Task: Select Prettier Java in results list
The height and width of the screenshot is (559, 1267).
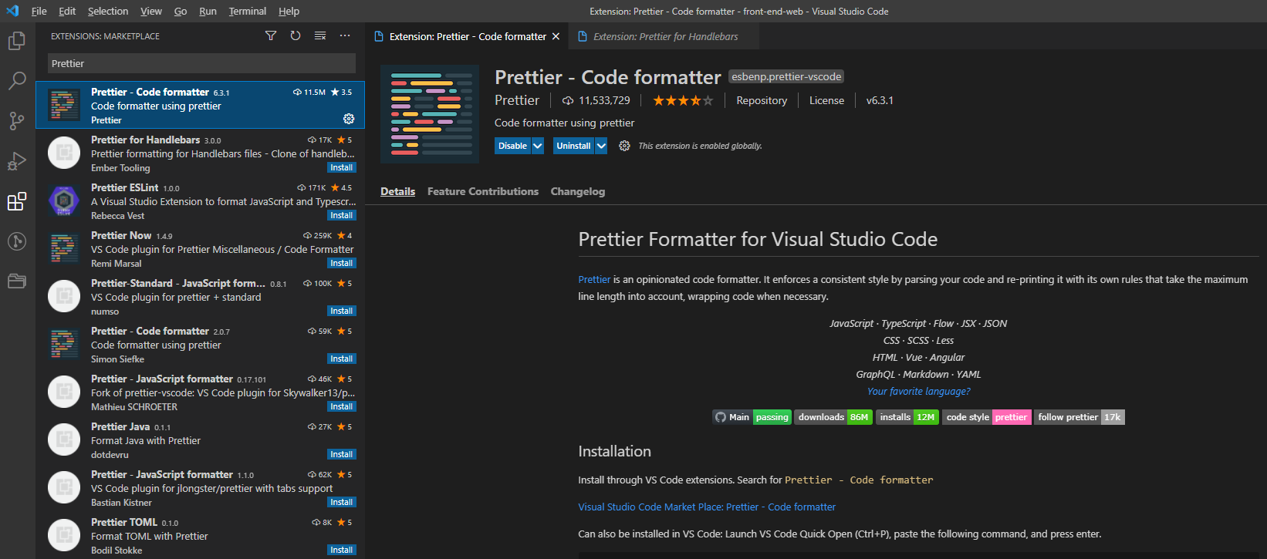Action: pyautogui.click(x=200, y=439)
